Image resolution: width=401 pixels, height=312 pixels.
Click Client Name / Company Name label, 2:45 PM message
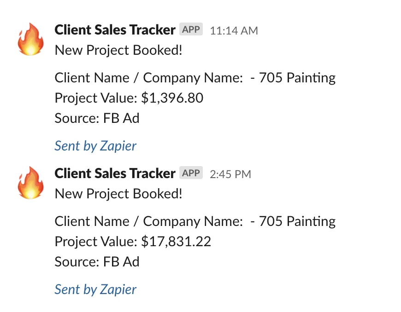148,221
